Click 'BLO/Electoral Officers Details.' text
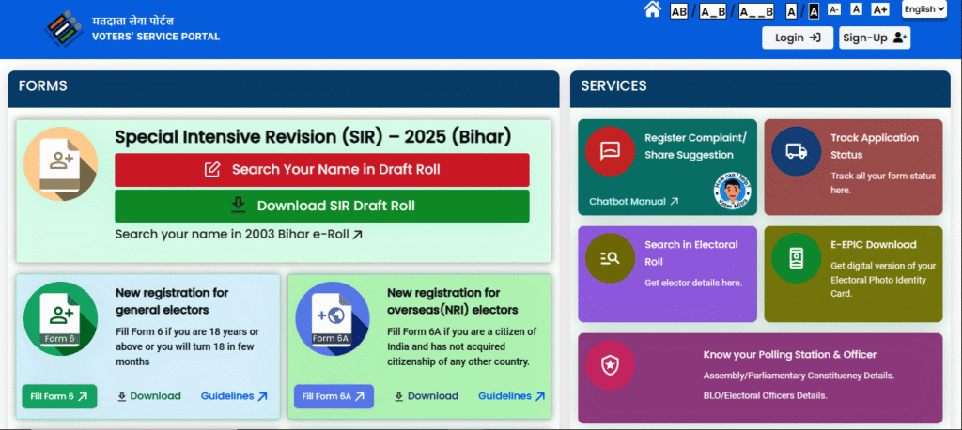The height and width of the screenshot is (430, 962). coord(765,395)
